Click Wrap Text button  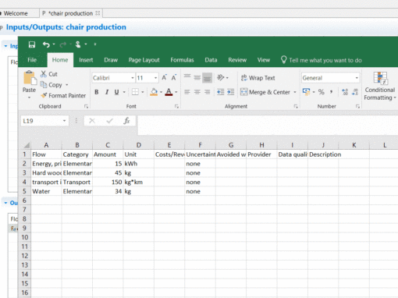[x=258, y=78]
